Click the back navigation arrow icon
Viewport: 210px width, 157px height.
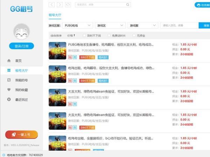pyautogui.click(x=52, y=5)
